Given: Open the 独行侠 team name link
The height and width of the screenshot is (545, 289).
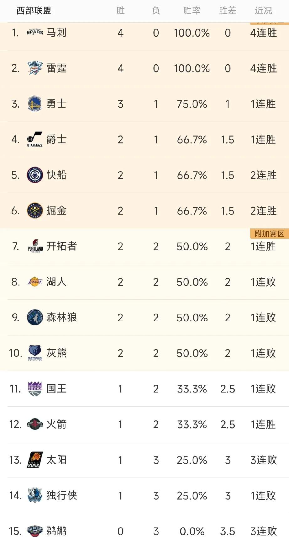Looking at the screenshot, I should click(61, 495).
